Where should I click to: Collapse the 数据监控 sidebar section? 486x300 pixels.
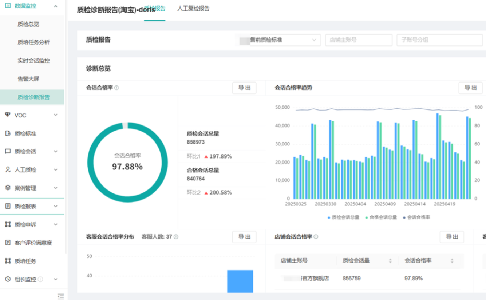point(55,6)
